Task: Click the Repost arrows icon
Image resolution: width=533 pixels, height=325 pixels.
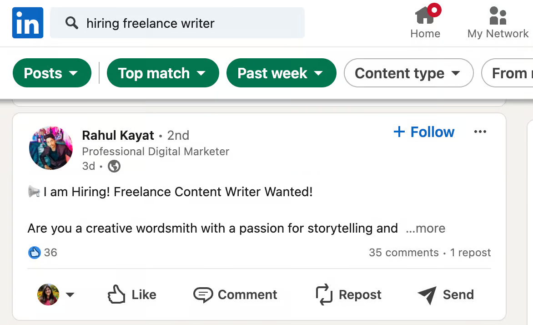Action: tap(324, 295)
